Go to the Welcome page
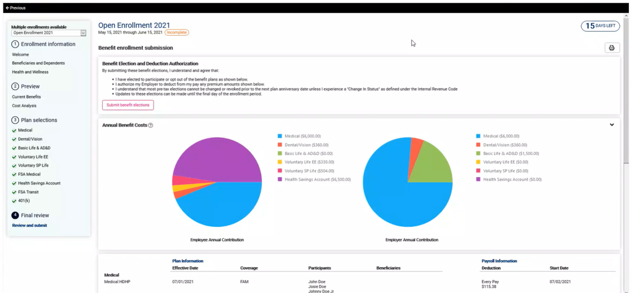 click(20, 55)
